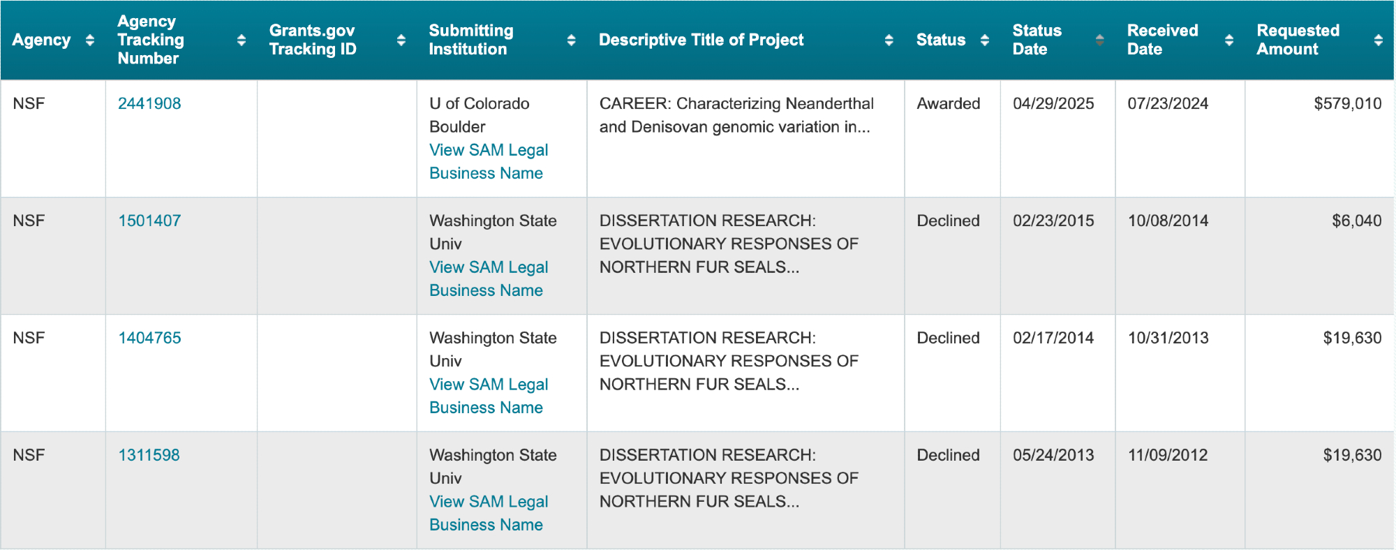Click the Received Date sort icon

(1229, 40)
